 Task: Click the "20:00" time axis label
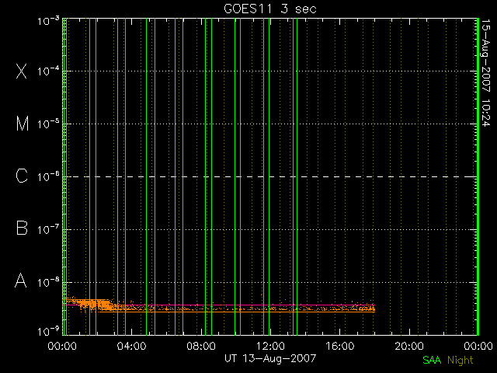tap(409, 346)
